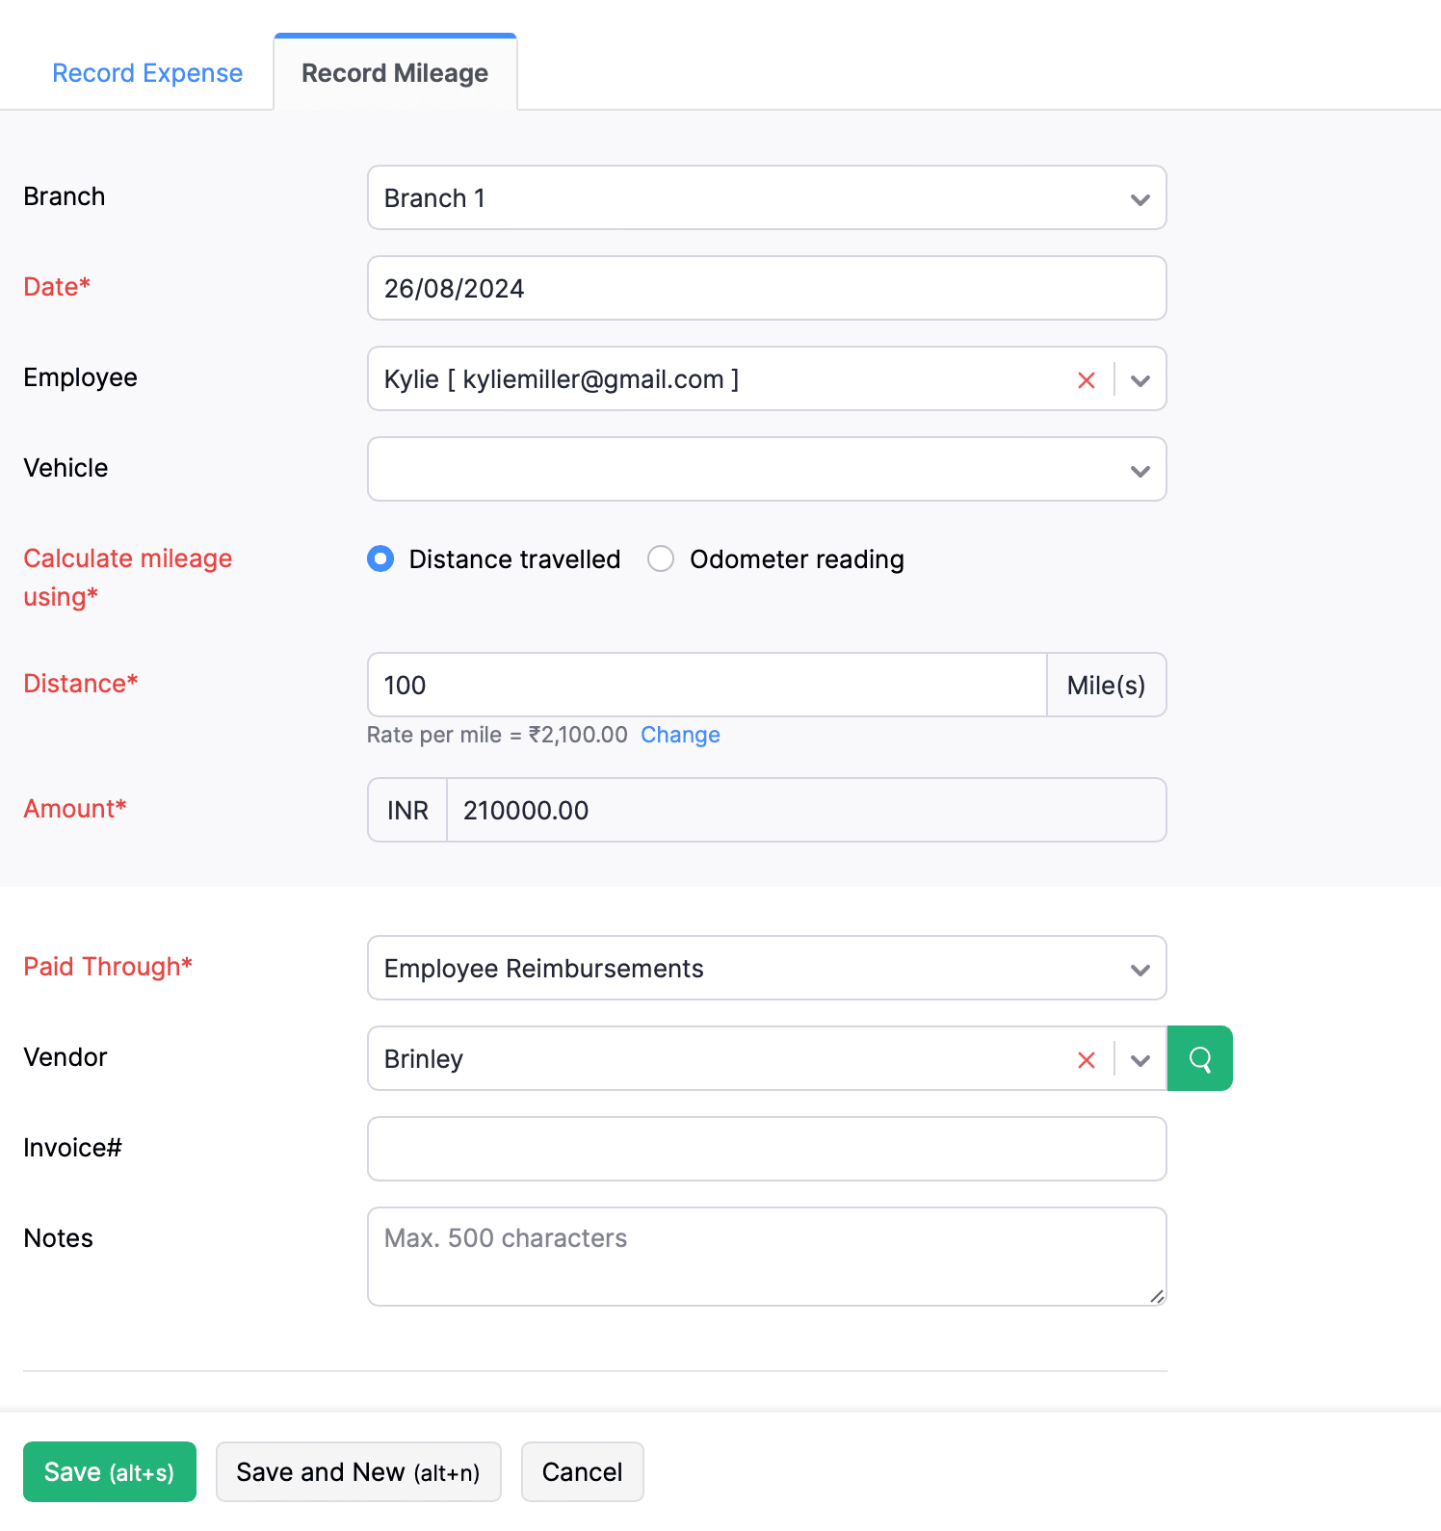
Task: Focus the Distance input field
Action: pos(706,686)
